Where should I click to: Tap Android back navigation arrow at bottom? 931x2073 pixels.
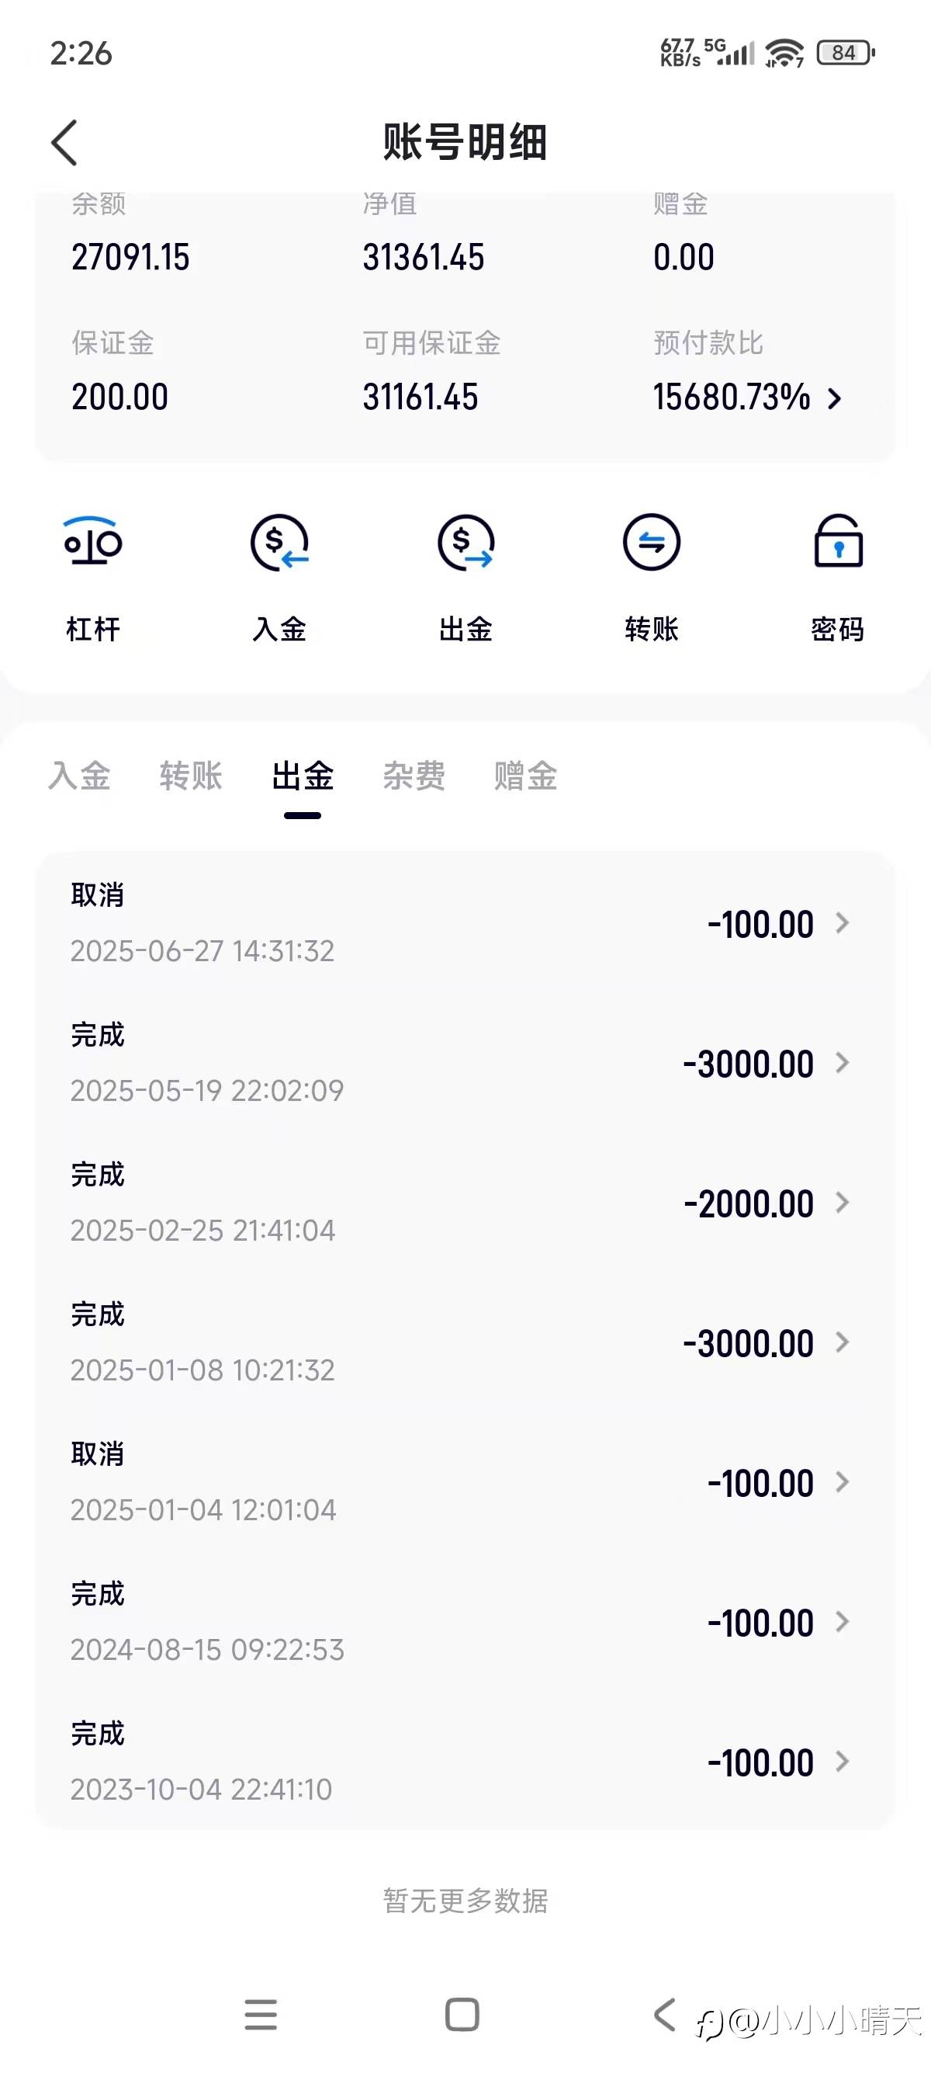tap(664, 2015)
